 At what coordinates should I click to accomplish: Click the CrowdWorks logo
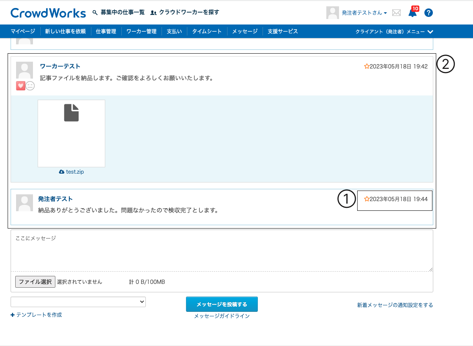(x=48, y=13)
